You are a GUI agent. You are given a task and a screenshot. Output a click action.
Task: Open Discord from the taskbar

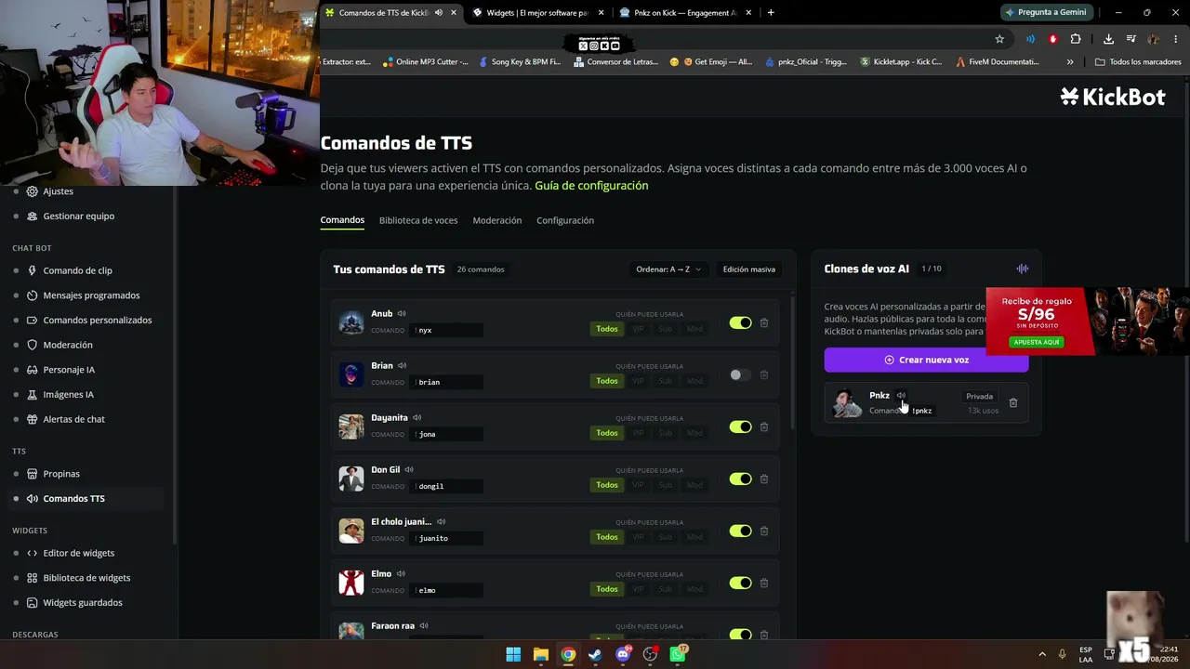click(x=623, y=654)
